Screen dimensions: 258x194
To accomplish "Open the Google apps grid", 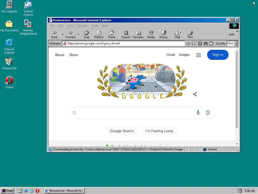I will [x=199, y=55].
